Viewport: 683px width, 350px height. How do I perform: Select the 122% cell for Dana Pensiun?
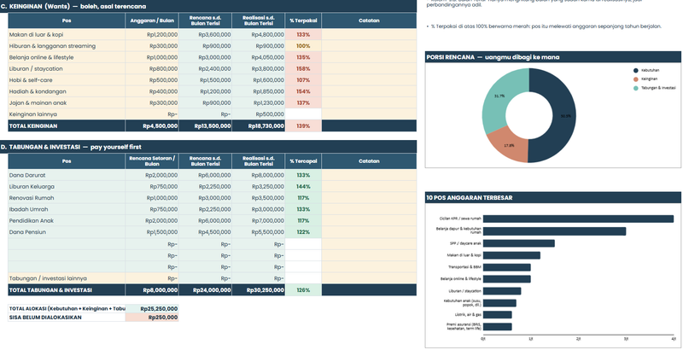click(303, 231)
